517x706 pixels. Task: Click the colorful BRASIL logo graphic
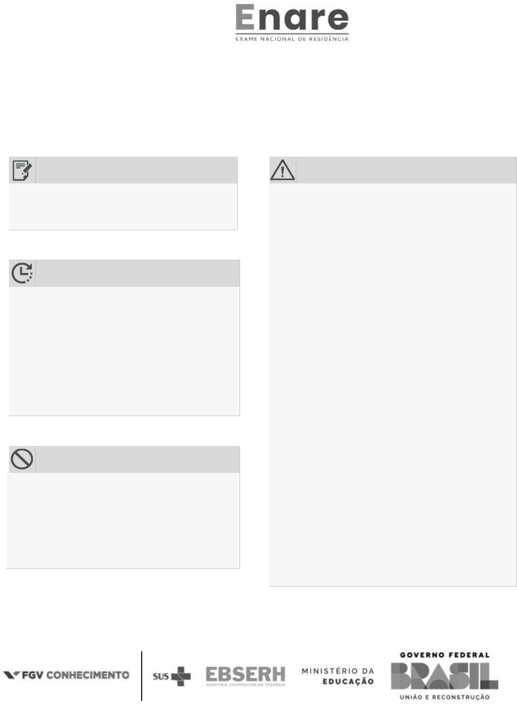coord(444,676)
